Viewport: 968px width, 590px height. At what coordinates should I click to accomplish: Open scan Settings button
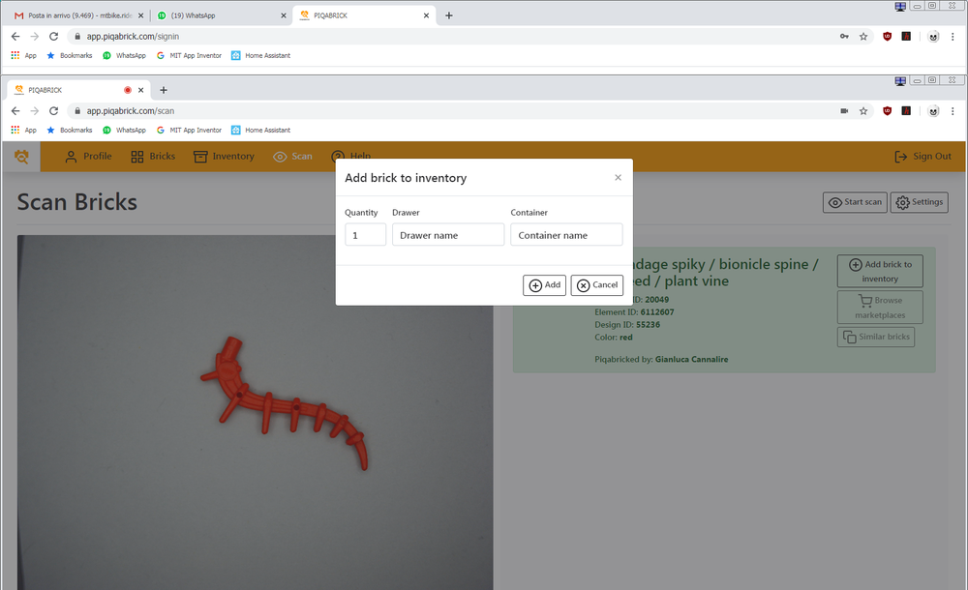click(920, 202)
